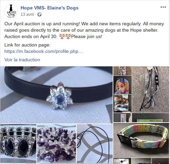The width and height of the screenshot is (170, 164).
Task: Open the black collar flower charm photo
Action: click(56, 95)
